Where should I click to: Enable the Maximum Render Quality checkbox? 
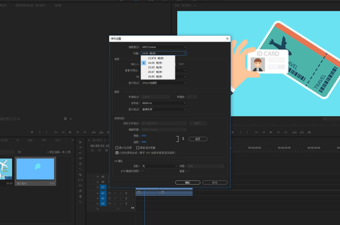click(138, 147)
